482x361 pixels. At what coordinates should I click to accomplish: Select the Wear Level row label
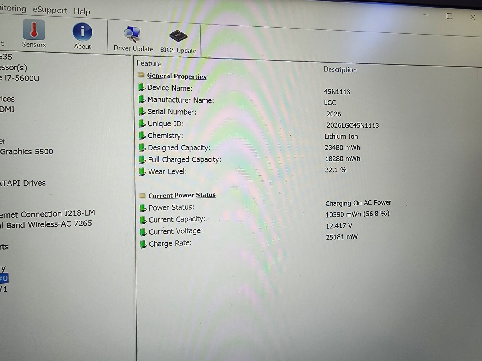pos(167,171)
